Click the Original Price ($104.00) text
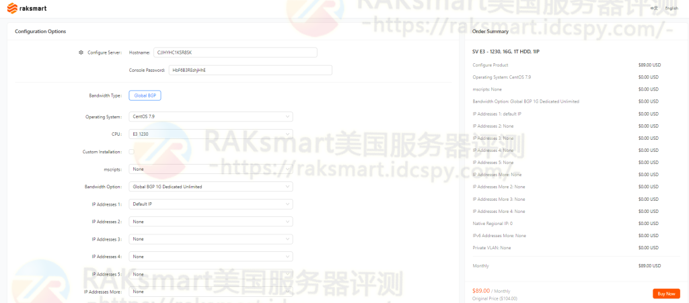 pyautogui.click(x=495, y=298)
